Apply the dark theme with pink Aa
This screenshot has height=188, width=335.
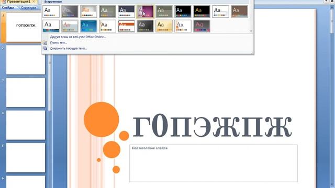click(202, 26)
